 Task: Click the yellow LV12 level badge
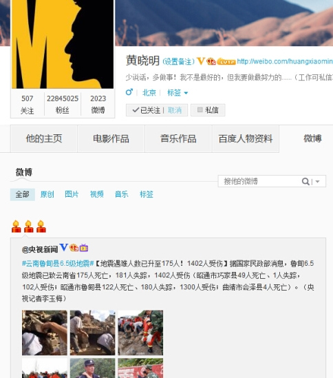226,61
